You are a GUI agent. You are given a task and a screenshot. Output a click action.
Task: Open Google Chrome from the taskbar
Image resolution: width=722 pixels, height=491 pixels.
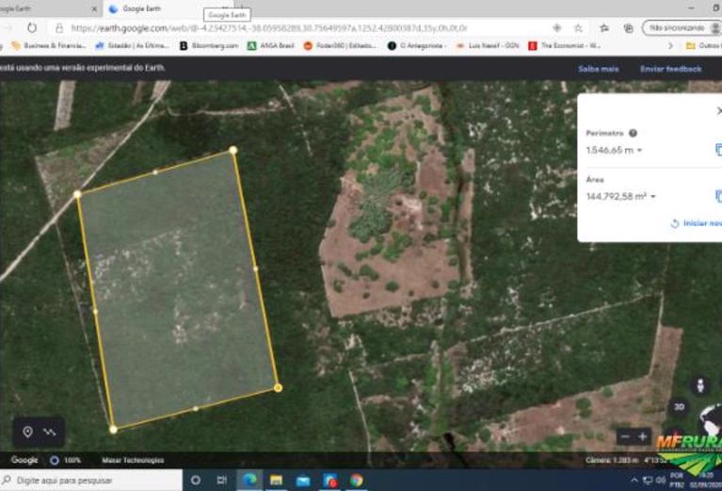(x=356, y=480)
